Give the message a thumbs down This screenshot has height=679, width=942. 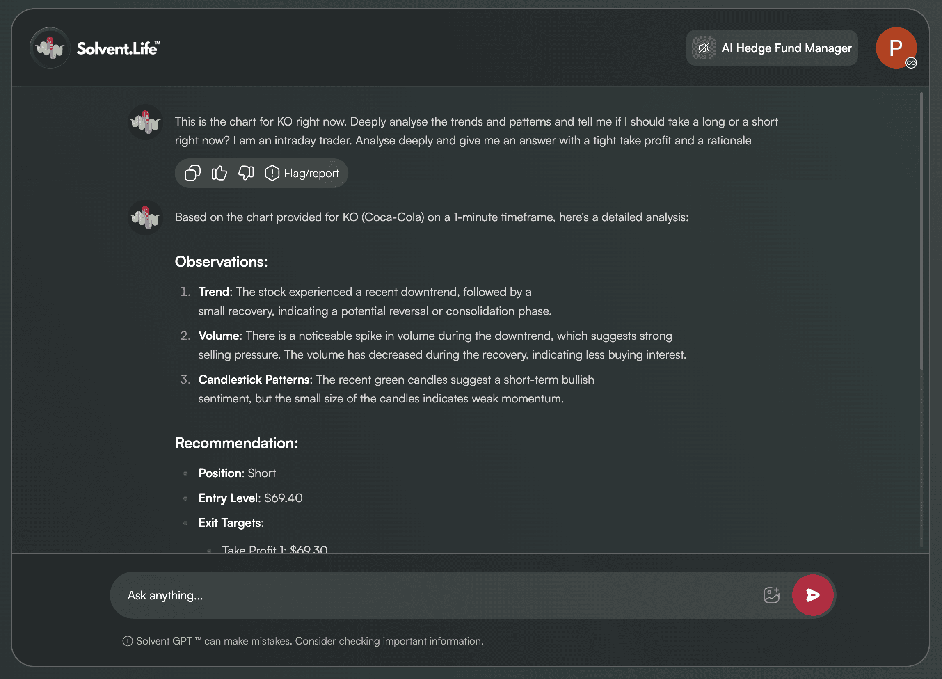[246, 173]
